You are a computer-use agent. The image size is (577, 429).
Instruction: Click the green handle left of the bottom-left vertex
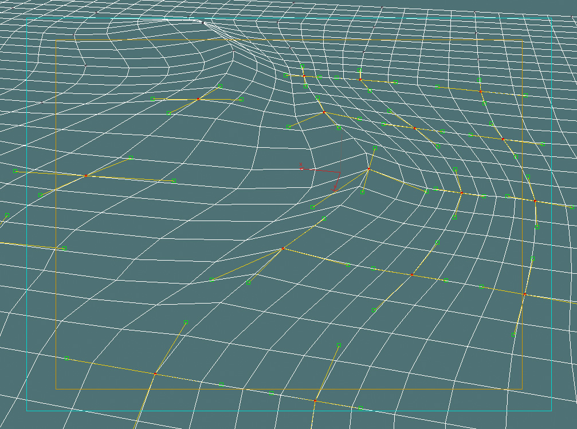click(66, 358)
